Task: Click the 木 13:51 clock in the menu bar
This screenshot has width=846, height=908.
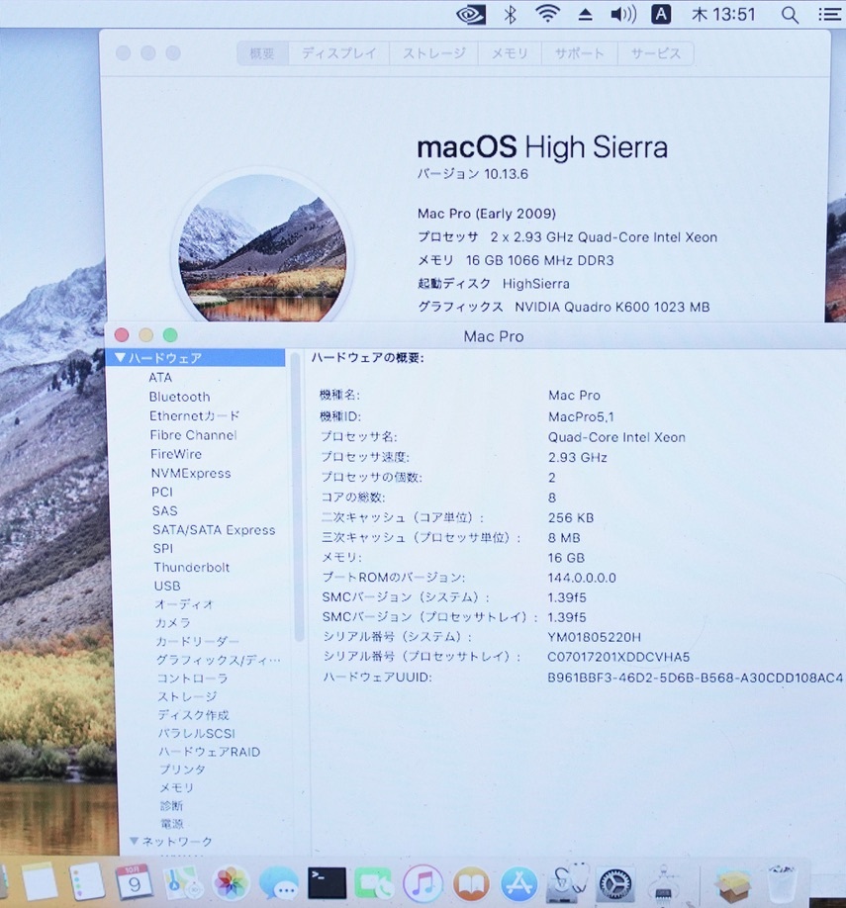Action: 723,14
